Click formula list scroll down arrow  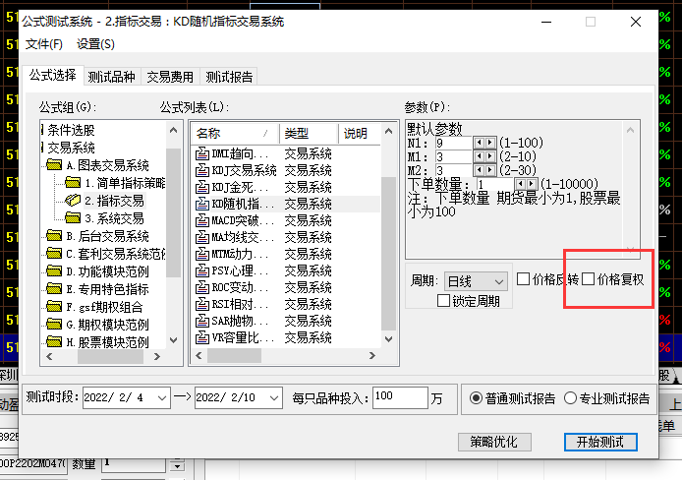coord(388,338)
